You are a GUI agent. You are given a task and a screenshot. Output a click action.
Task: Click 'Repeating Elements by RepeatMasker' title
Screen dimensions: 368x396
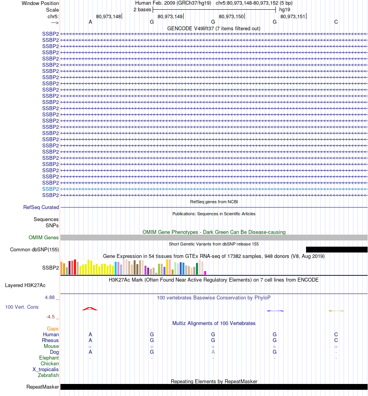(x=214, y=381)
